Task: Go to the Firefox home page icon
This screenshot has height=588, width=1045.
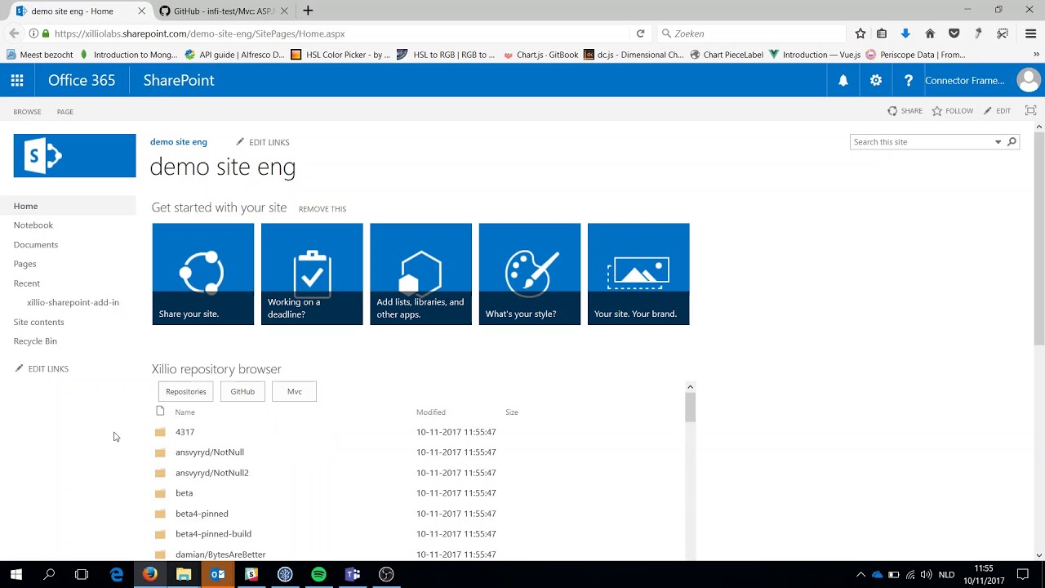Action: [x=930, y=33]
